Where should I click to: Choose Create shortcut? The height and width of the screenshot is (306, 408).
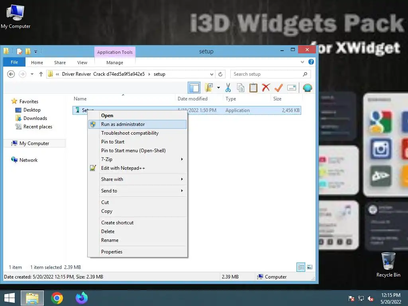137,223
